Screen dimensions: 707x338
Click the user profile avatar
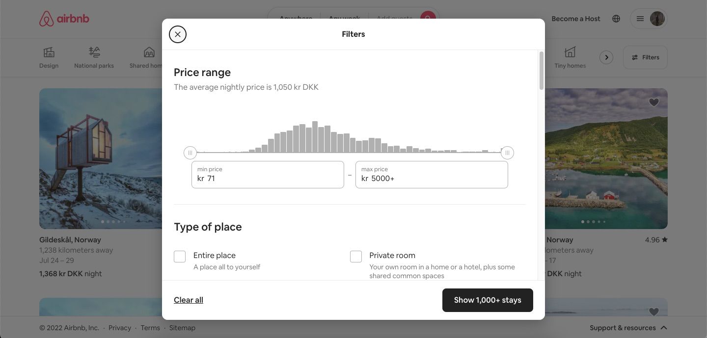click(x=657, y=19)
